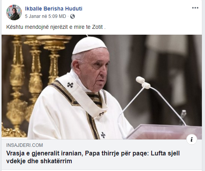Click the word 'Zotit' in the caption
Viewport: 205px width, 171px height.
coord(97,27)
